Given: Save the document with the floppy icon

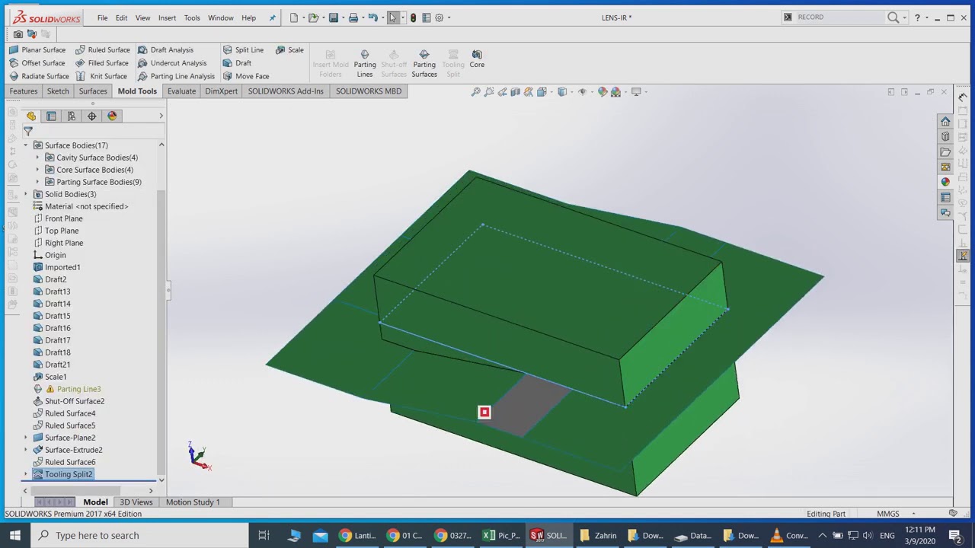Looking at the screenshot, I should click(333, 18).
